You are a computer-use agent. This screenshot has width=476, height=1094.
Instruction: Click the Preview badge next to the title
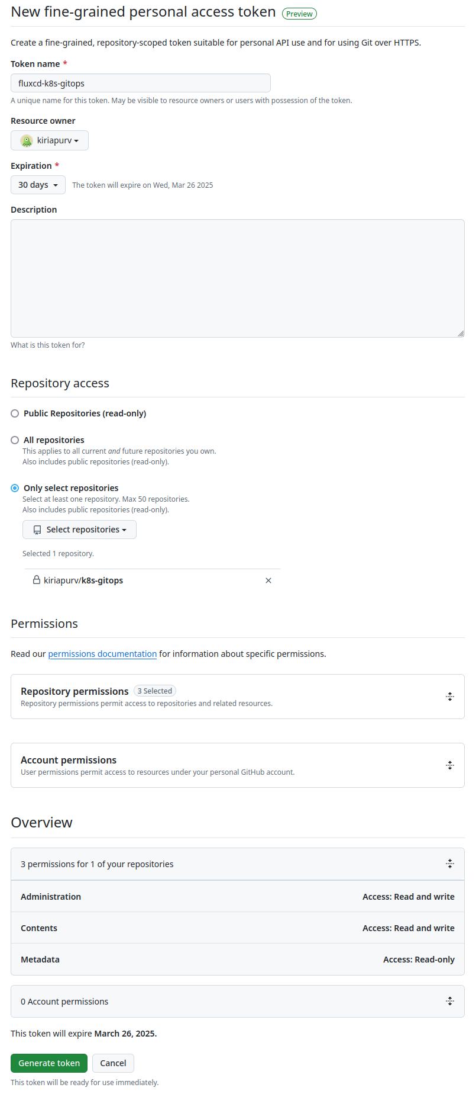tap(299, 14)
